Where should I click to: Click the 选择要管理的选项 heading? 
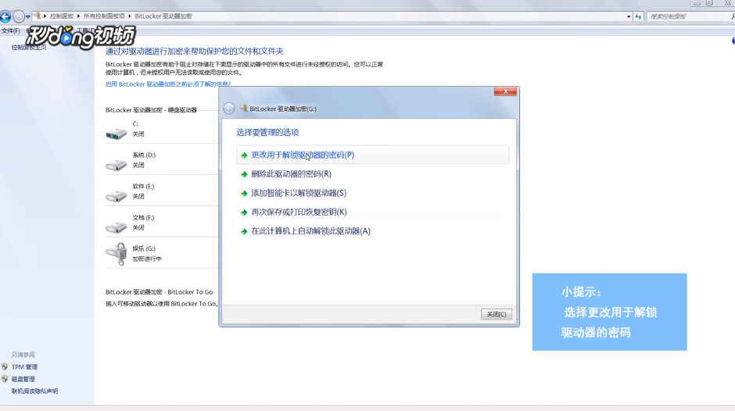pyautogui.click(x=267, y=133)
